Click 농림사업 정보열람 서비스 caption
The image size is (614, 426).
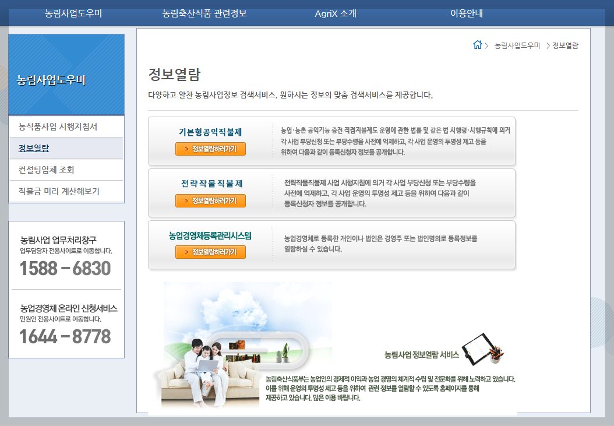tap(422, 355)
